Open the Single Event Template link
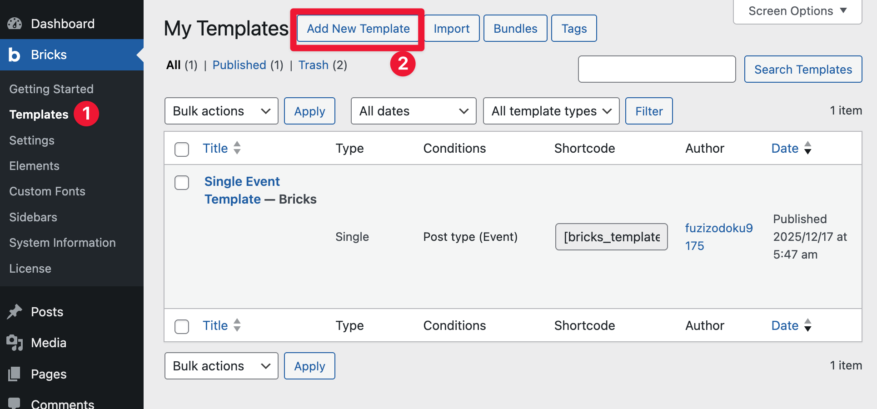Image resolution: width=877 pixels, height=409 pixels. [x=242, y=182]
